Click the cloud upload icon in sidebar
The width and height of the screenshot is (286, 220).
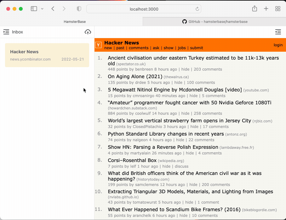[88, 32]
